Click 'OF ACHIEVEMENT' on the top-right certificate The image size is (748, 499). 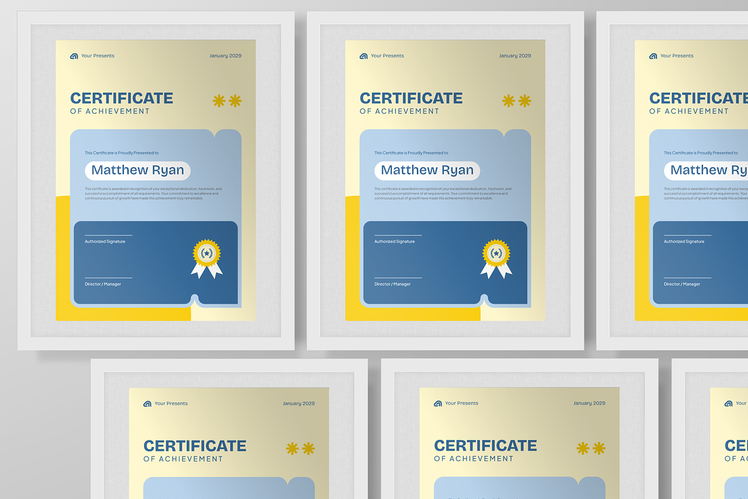[x=689, y=111]
